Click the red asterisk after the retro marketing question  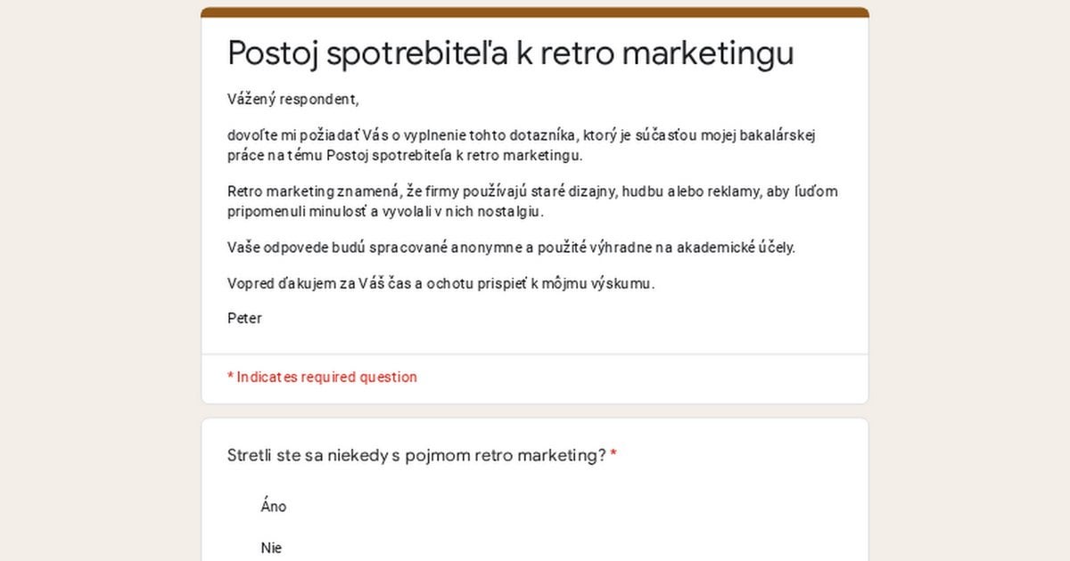coord(613,454)
